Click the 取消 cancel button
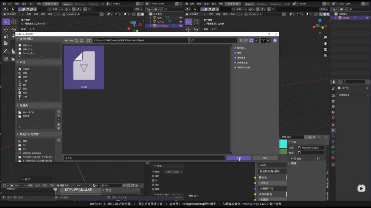This screenshot has height=208, width=371. tap(265, 158)
